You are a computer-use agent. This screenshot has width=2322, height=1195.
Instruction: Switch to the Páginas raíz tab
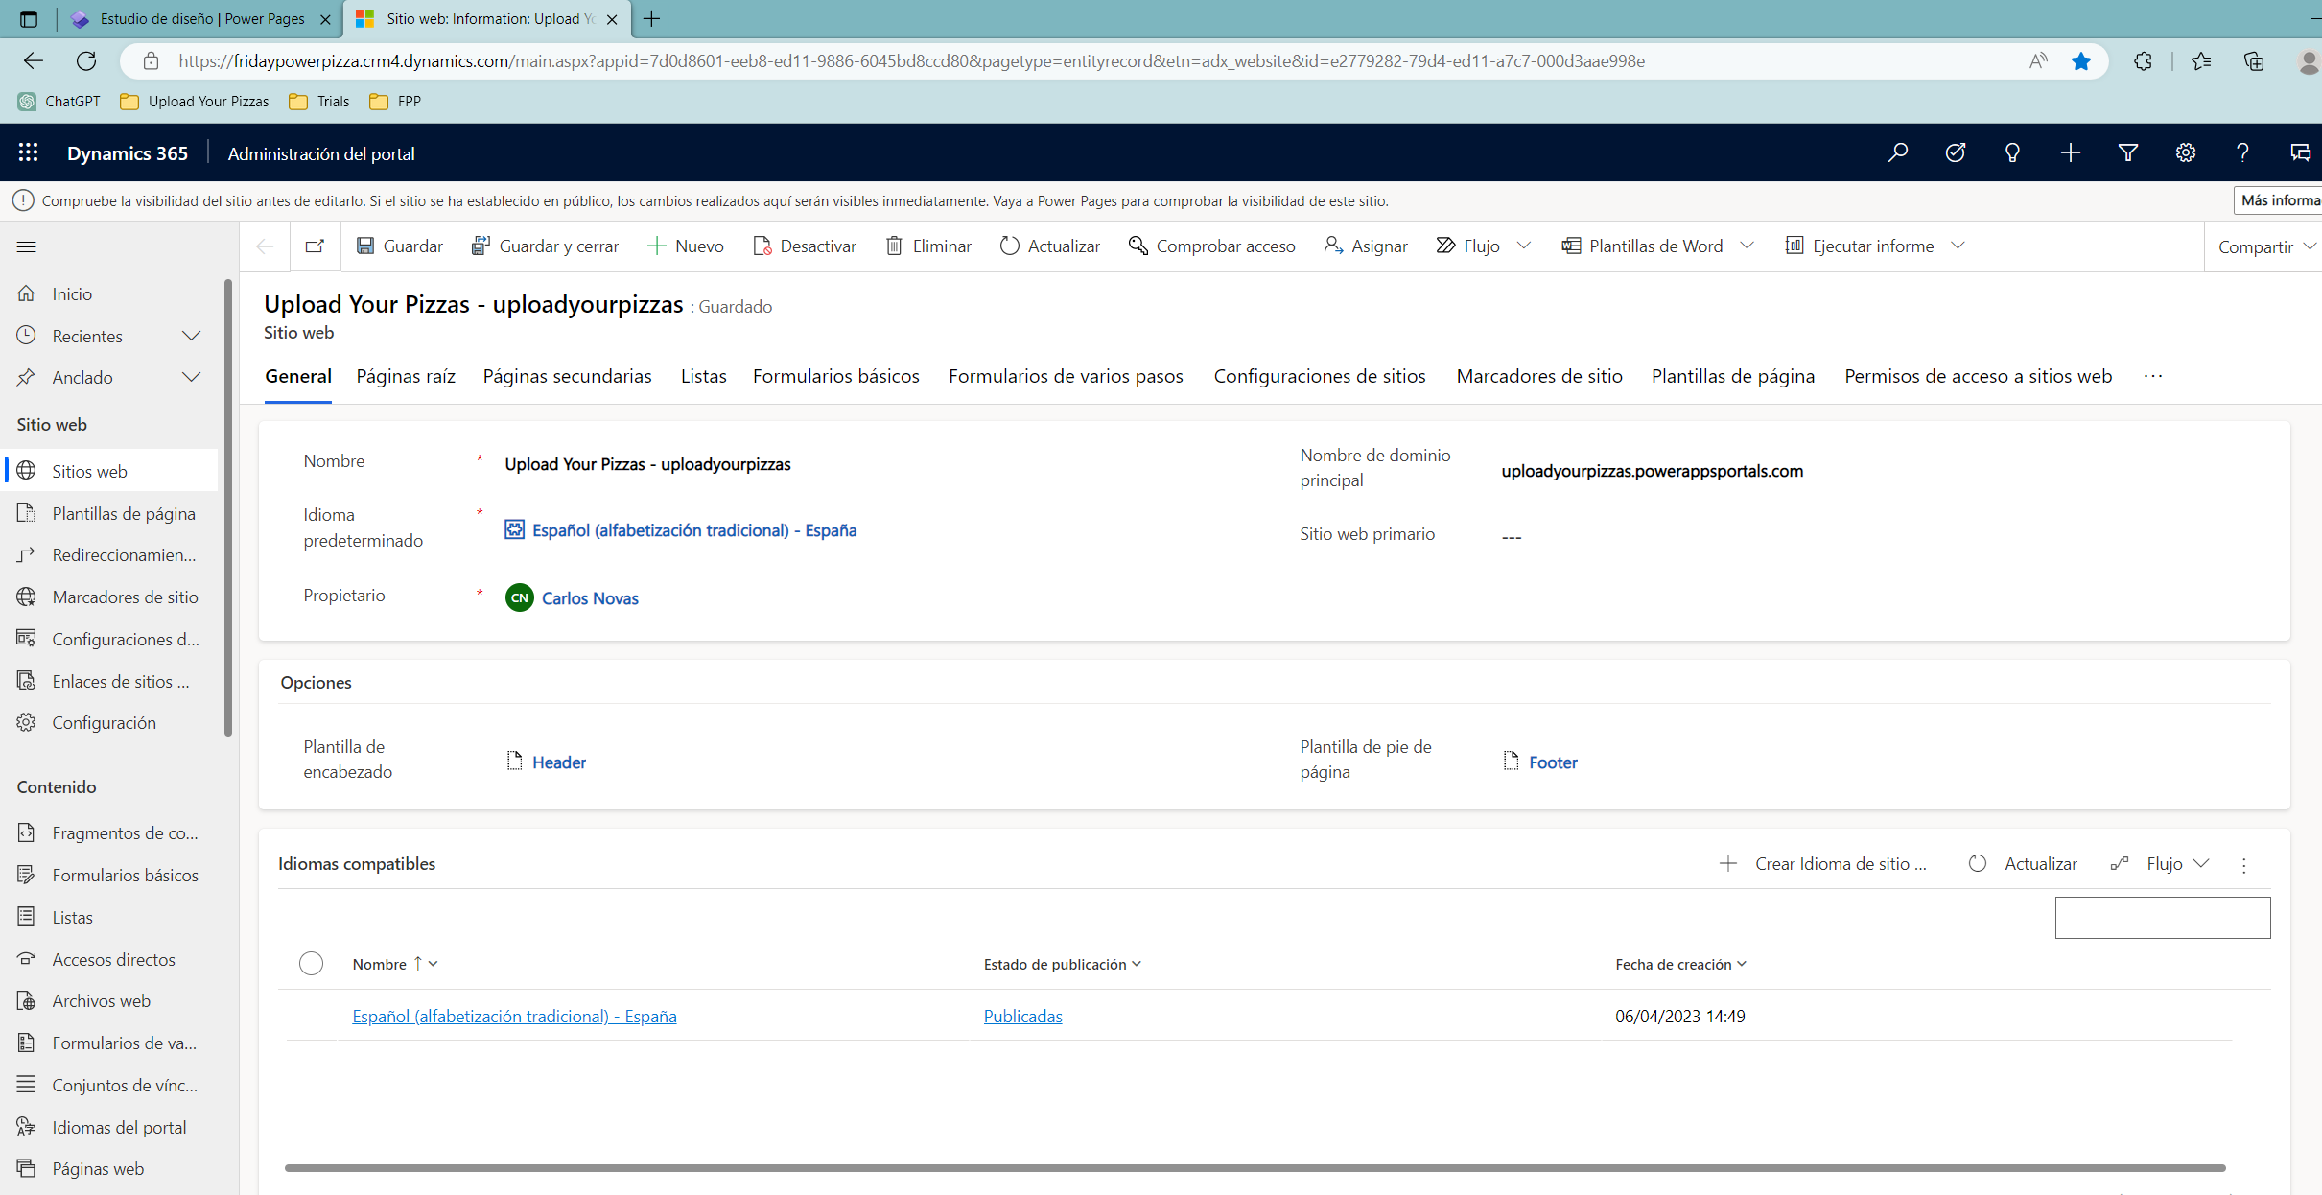pyautogui.click(x=406, y=376)
